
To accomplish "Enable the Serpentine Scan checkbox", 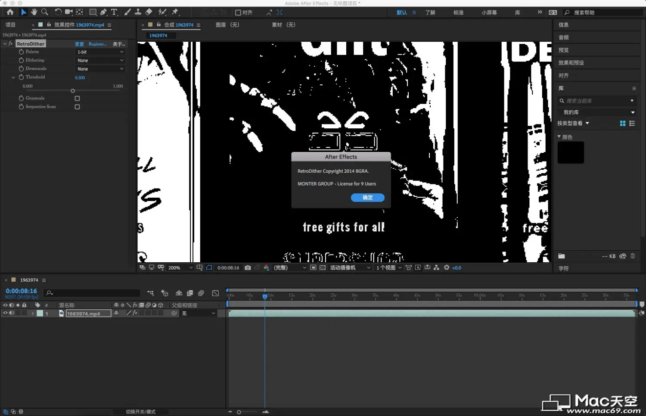I will tap(77, 107).
